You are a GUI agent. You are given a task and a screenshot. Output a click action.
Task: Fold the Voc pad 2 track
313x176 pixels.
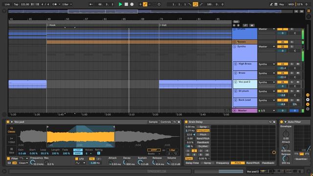(x=236, y=82)
